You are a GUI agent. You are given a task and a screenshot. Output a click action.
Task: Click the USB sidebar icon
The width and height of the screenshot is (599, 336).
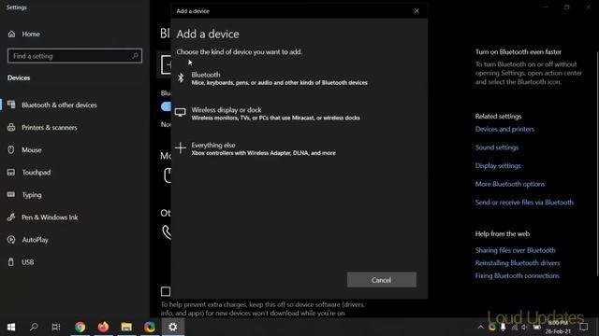point(11,262)
